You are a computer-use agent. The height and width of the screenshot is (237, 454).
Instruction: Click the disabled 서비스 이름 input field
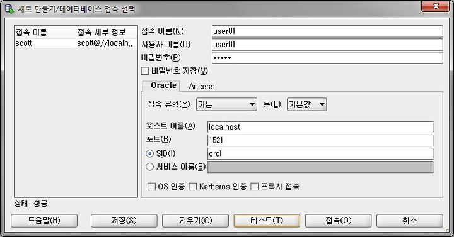(x=320, y=167)
